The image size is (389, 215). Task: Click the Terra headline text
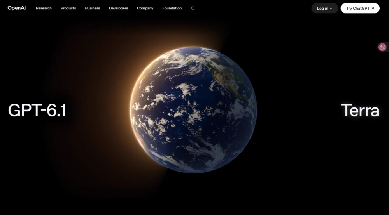click(360, 110)
